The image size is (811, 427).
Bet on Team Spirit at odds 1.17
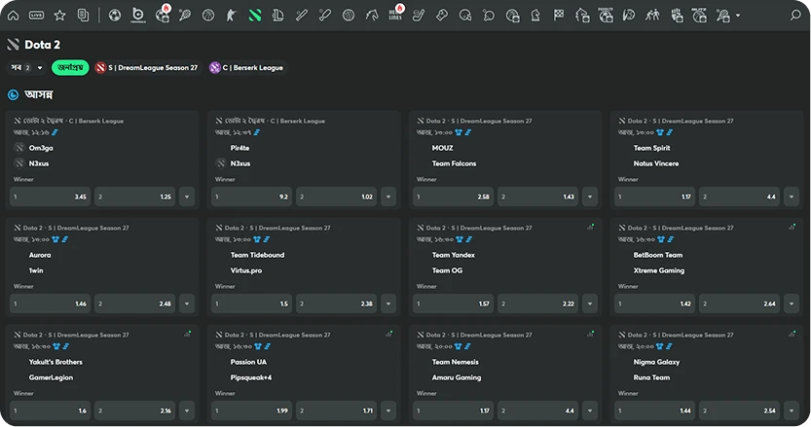(x=652, y=196)
